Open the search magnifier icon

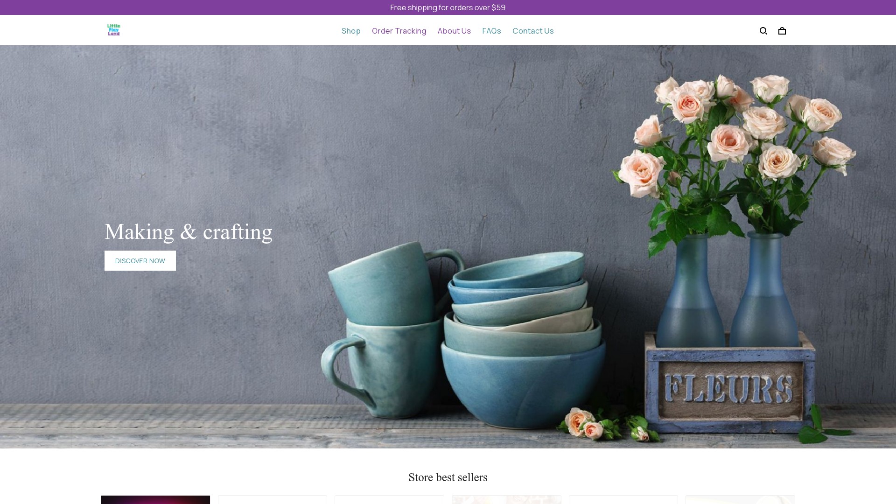[x=763, y=31]
